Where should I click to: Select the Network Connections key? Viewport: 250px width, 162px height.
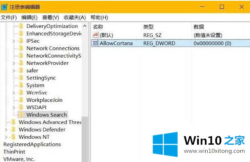coord(53,48)
